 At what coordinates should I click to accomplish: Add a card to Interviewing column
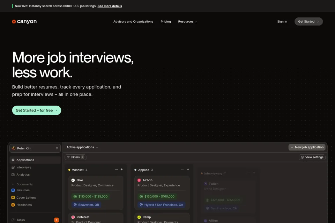(x=254, y=173)
